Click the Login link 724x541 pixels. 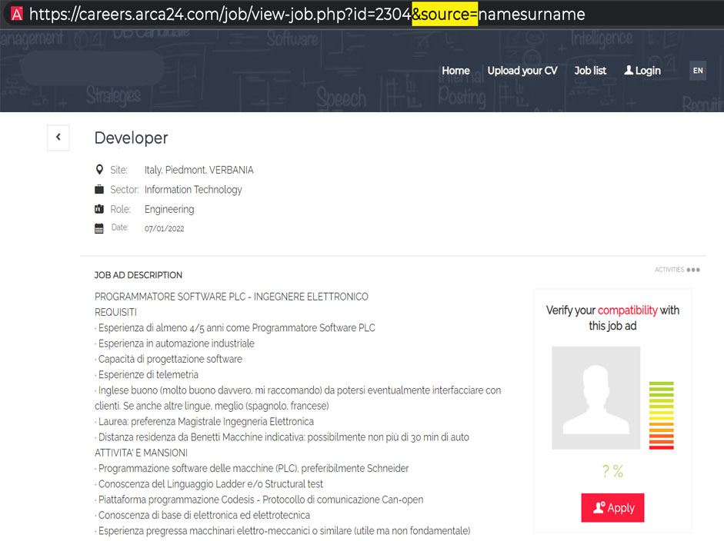[646, 70]
